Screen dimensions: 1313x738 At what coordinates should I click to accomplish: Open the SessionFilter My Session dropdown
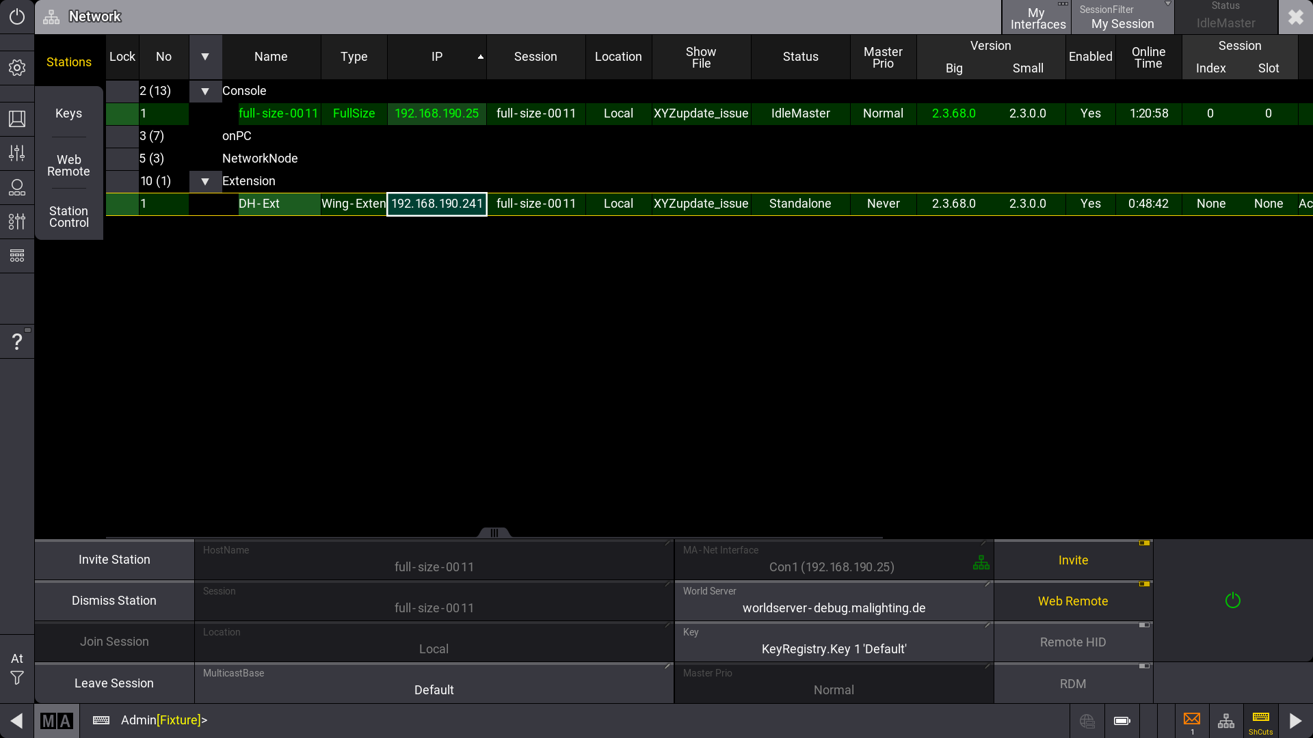tap(1122, 17)
